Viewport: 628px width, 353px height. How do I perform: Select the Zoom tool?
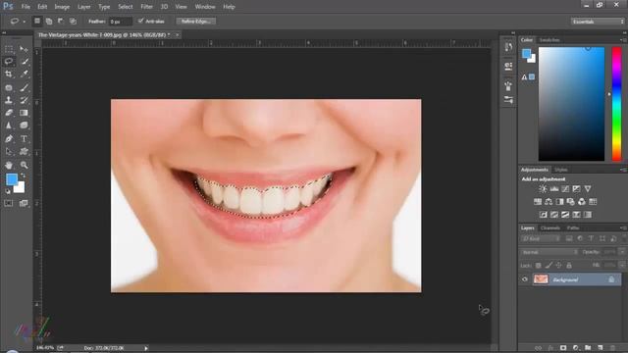click(24, 165)
